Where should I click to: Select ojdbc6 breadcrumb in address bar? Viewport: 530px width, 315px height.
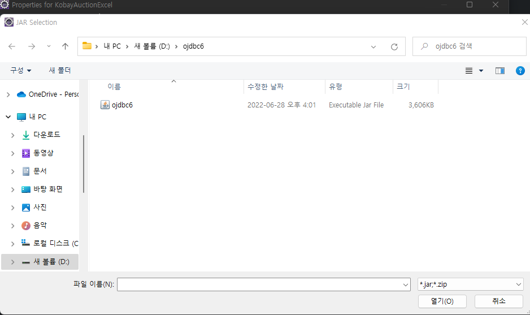[x=193, y=46]
